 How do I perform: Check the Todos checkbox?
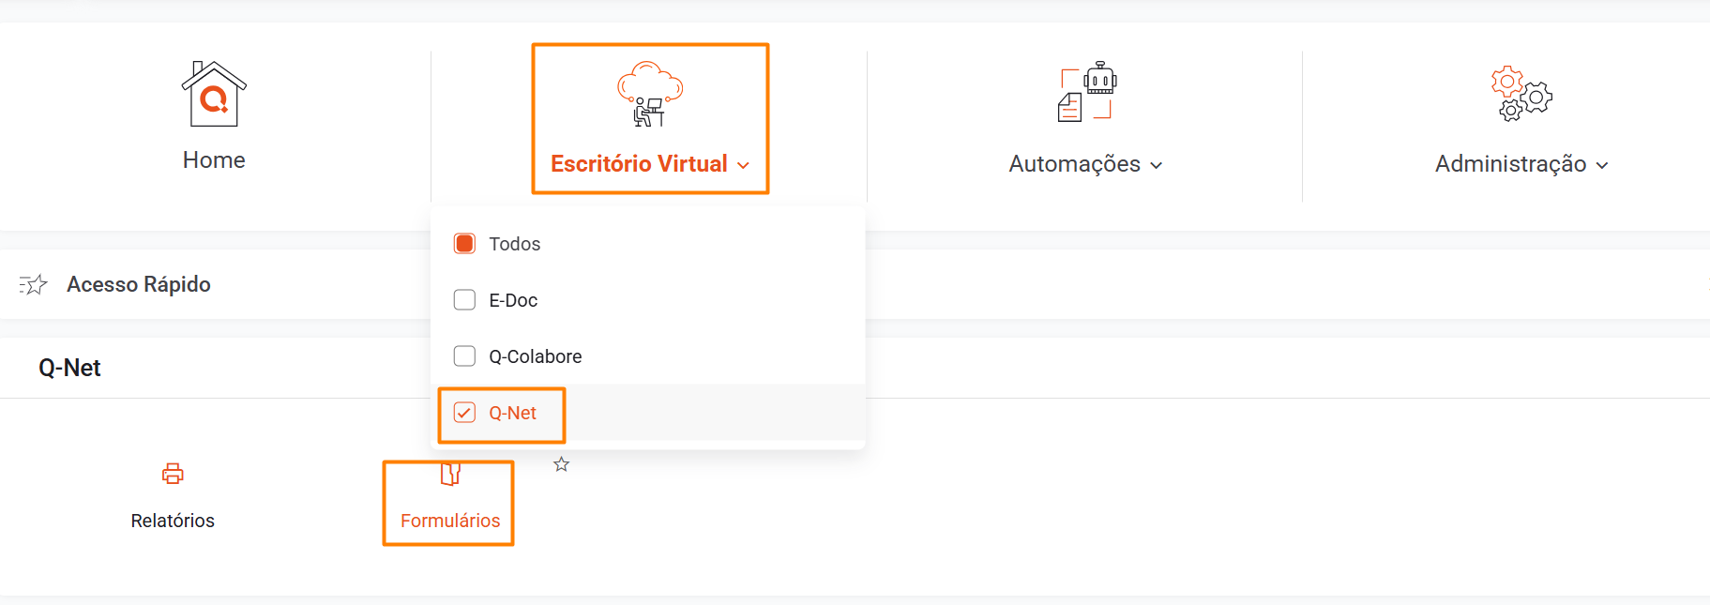coord(464,244)
